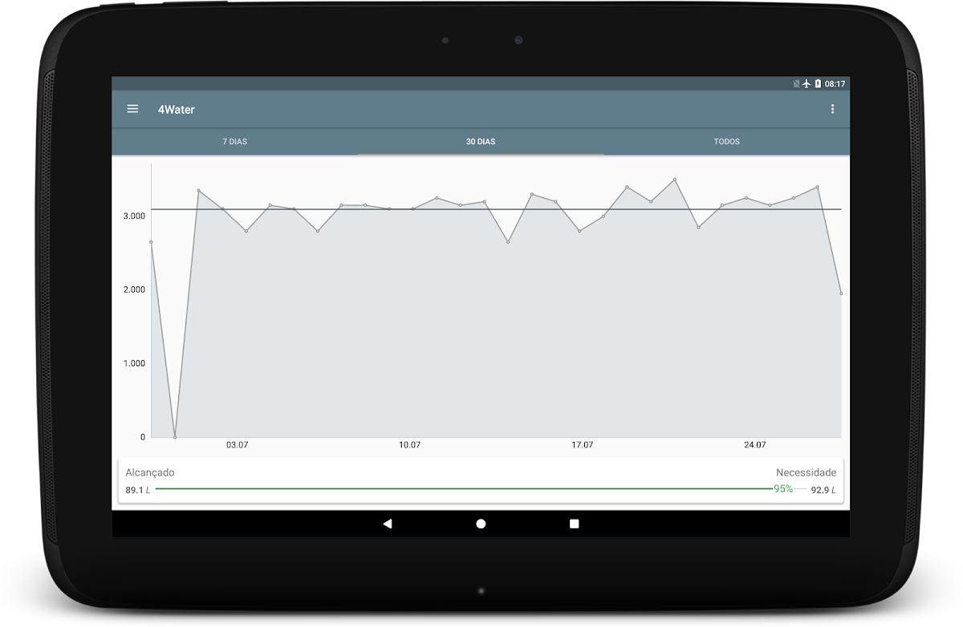Tap the 4Water app title
This screenshot has width=963, height=627.
pyautogui.click(x=176, y=109)
